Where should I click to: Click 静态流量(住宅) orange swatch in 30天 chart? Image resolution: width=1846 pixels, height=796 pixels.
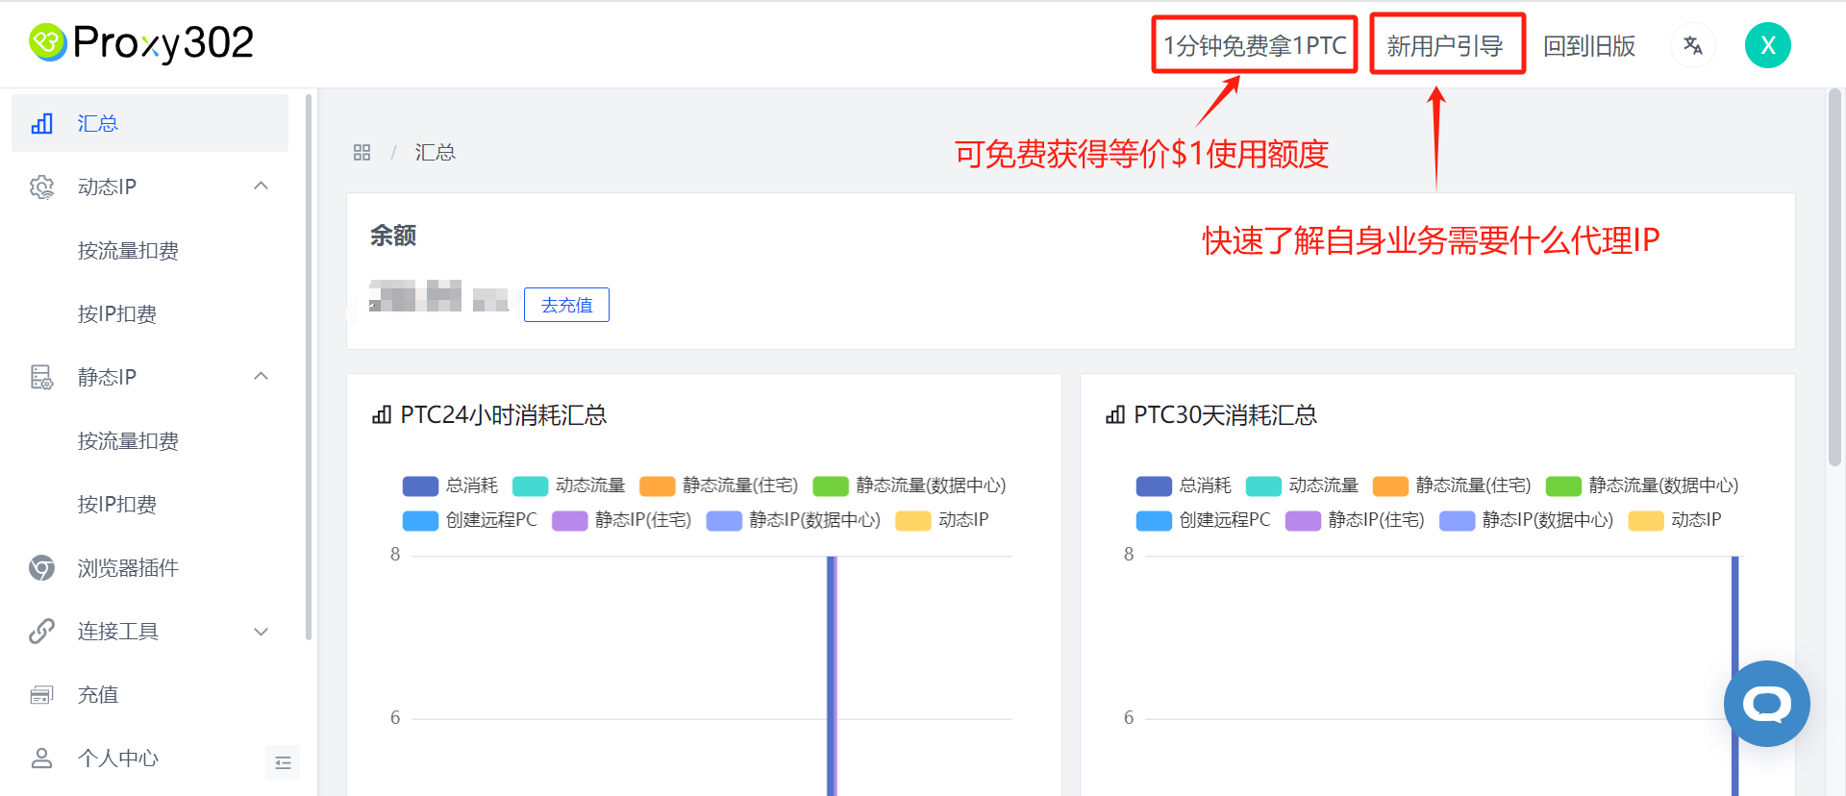point(1390,486)
